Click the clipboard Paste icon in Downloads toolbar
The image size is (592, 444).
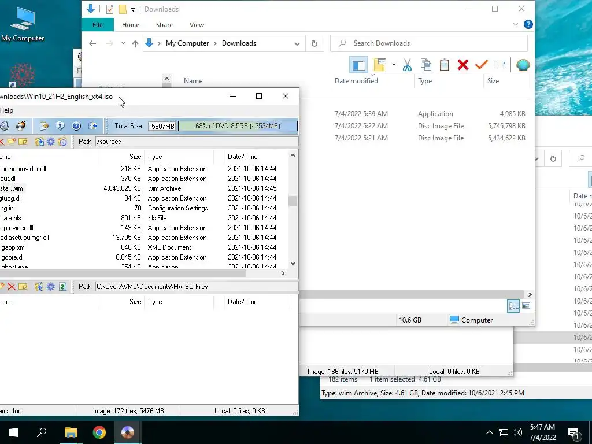[445, 65]
